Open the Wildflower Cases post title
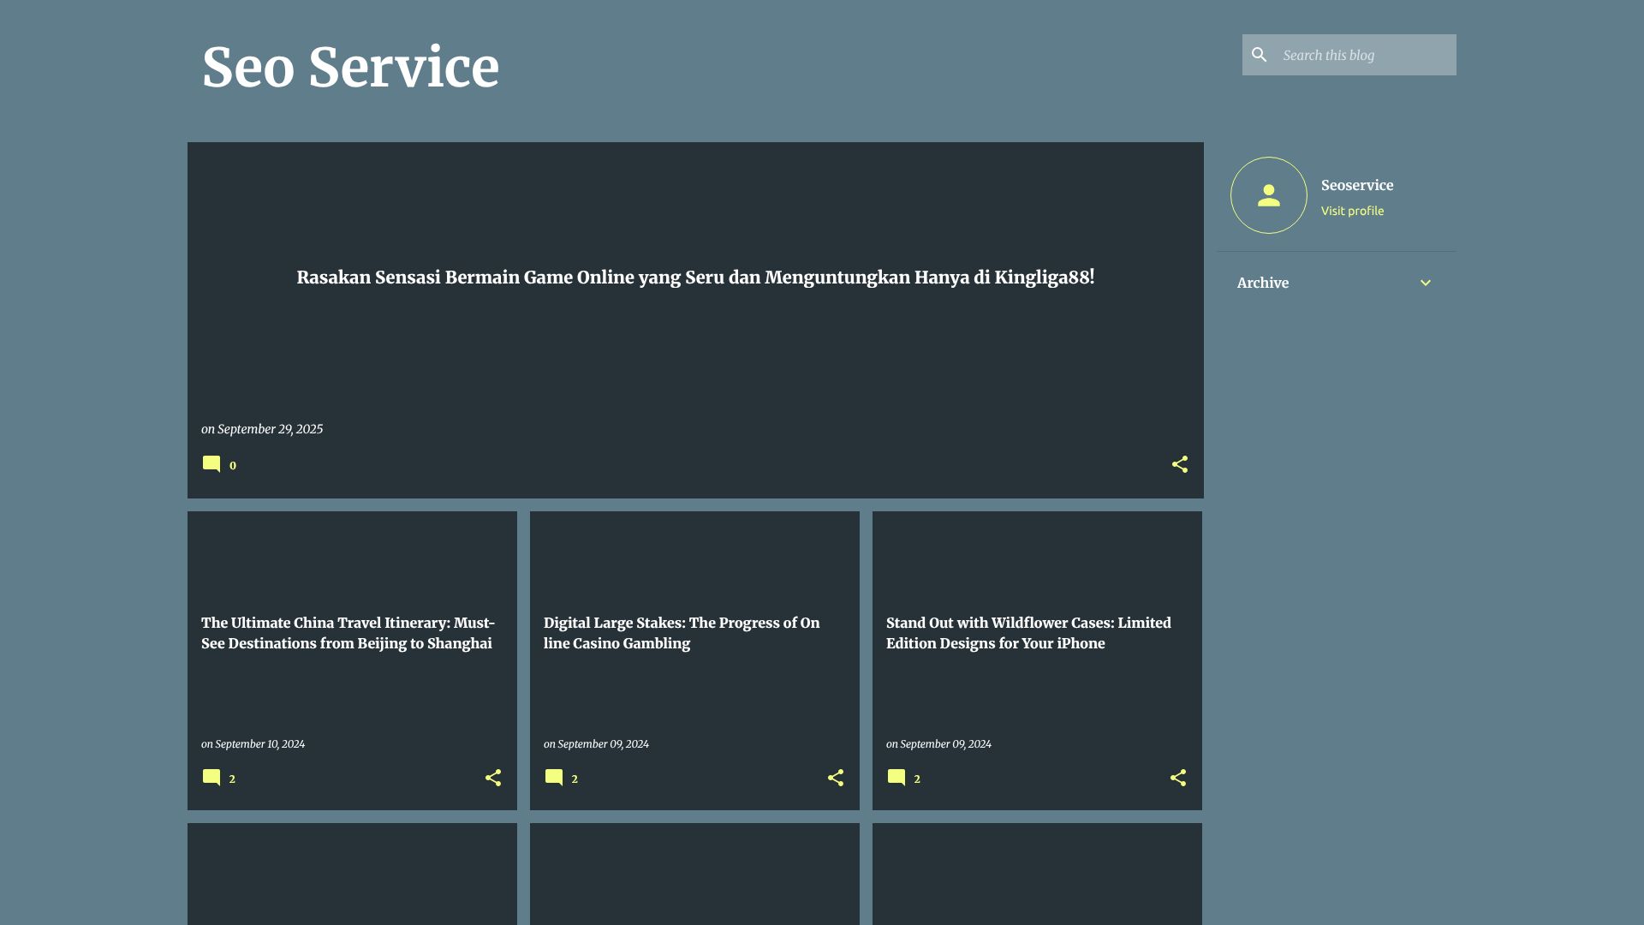This screenshot has height=925, width=1644. (1028, 633)
